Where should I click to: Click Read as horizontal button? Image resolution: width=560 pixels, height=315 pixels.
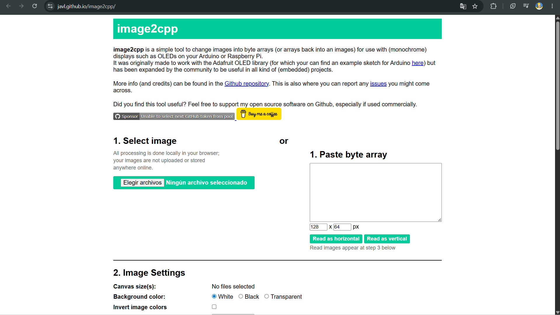click(336, 239)
